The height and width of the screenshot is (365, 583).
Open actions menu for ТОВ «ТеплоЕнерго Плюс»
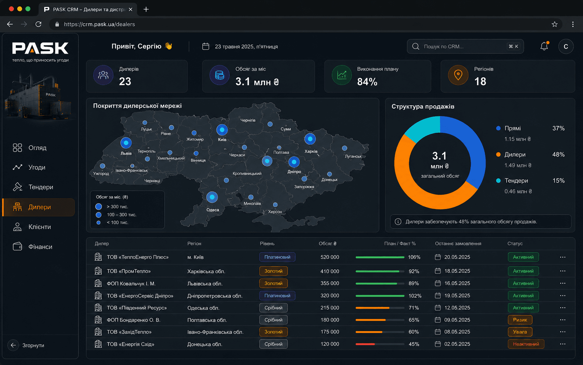tap(562, 257)
